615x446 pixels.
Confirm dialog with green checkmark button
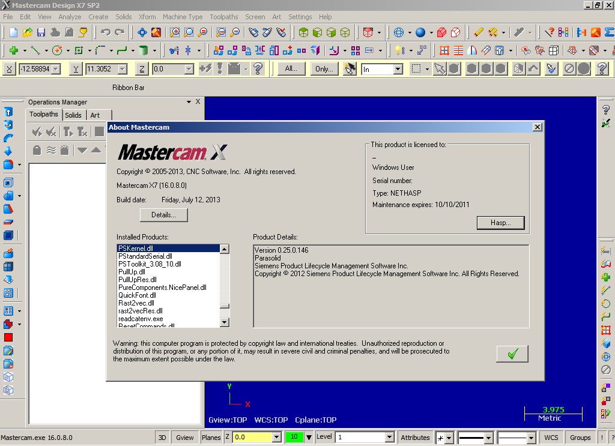pyautogui.click(x=512, y=354)
